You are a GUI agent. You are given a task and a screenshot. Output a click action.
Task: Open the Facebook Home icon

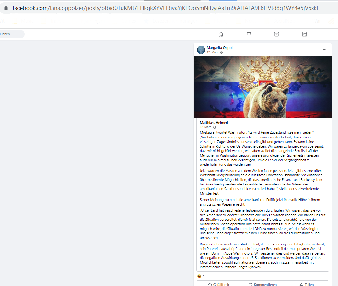tap(221, 34)
